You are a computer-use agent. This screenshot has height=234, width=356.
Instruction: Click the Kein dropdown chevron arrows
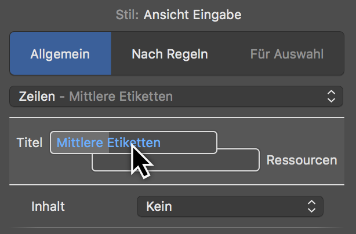(x=311, y=206)
